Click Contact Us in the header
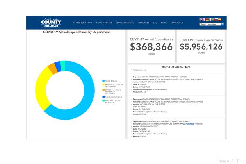246x164 pixels. (x=177, y=23)
